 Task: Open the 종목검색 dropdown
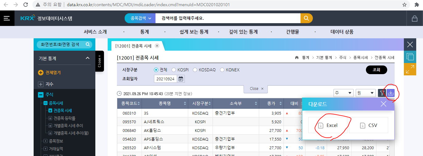[140, 18]
